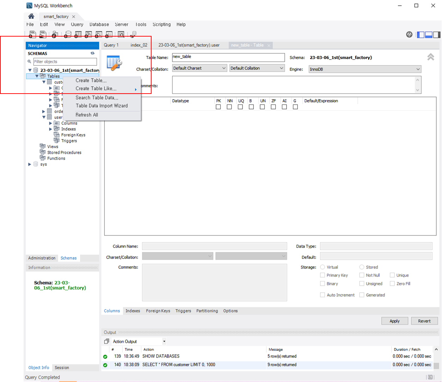Viewport: 442px width, 382px height.
Task: Tick the UQ column checkbox
Action: [x=240, y=107]
